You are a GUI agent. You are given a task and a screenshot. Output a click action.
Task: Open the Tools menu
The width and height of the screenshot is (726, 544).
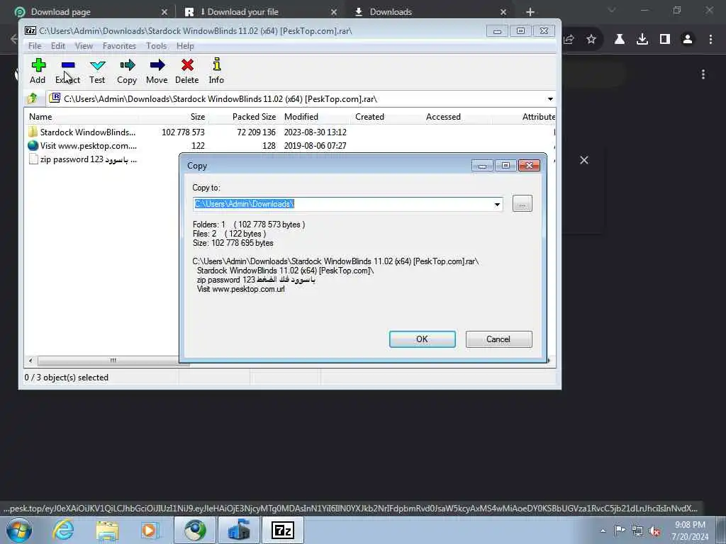tap(157, 46)
